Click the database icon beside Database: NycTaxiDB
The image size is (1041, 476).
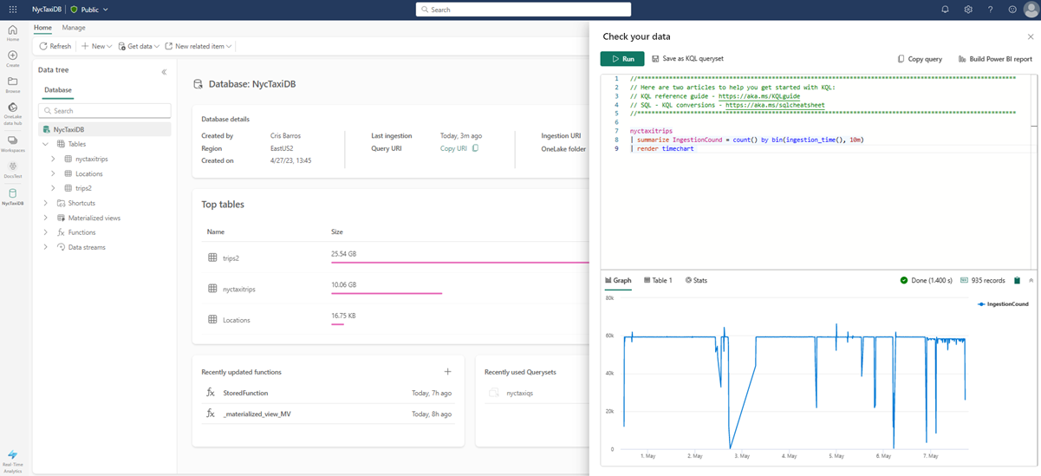coord(198,85)
